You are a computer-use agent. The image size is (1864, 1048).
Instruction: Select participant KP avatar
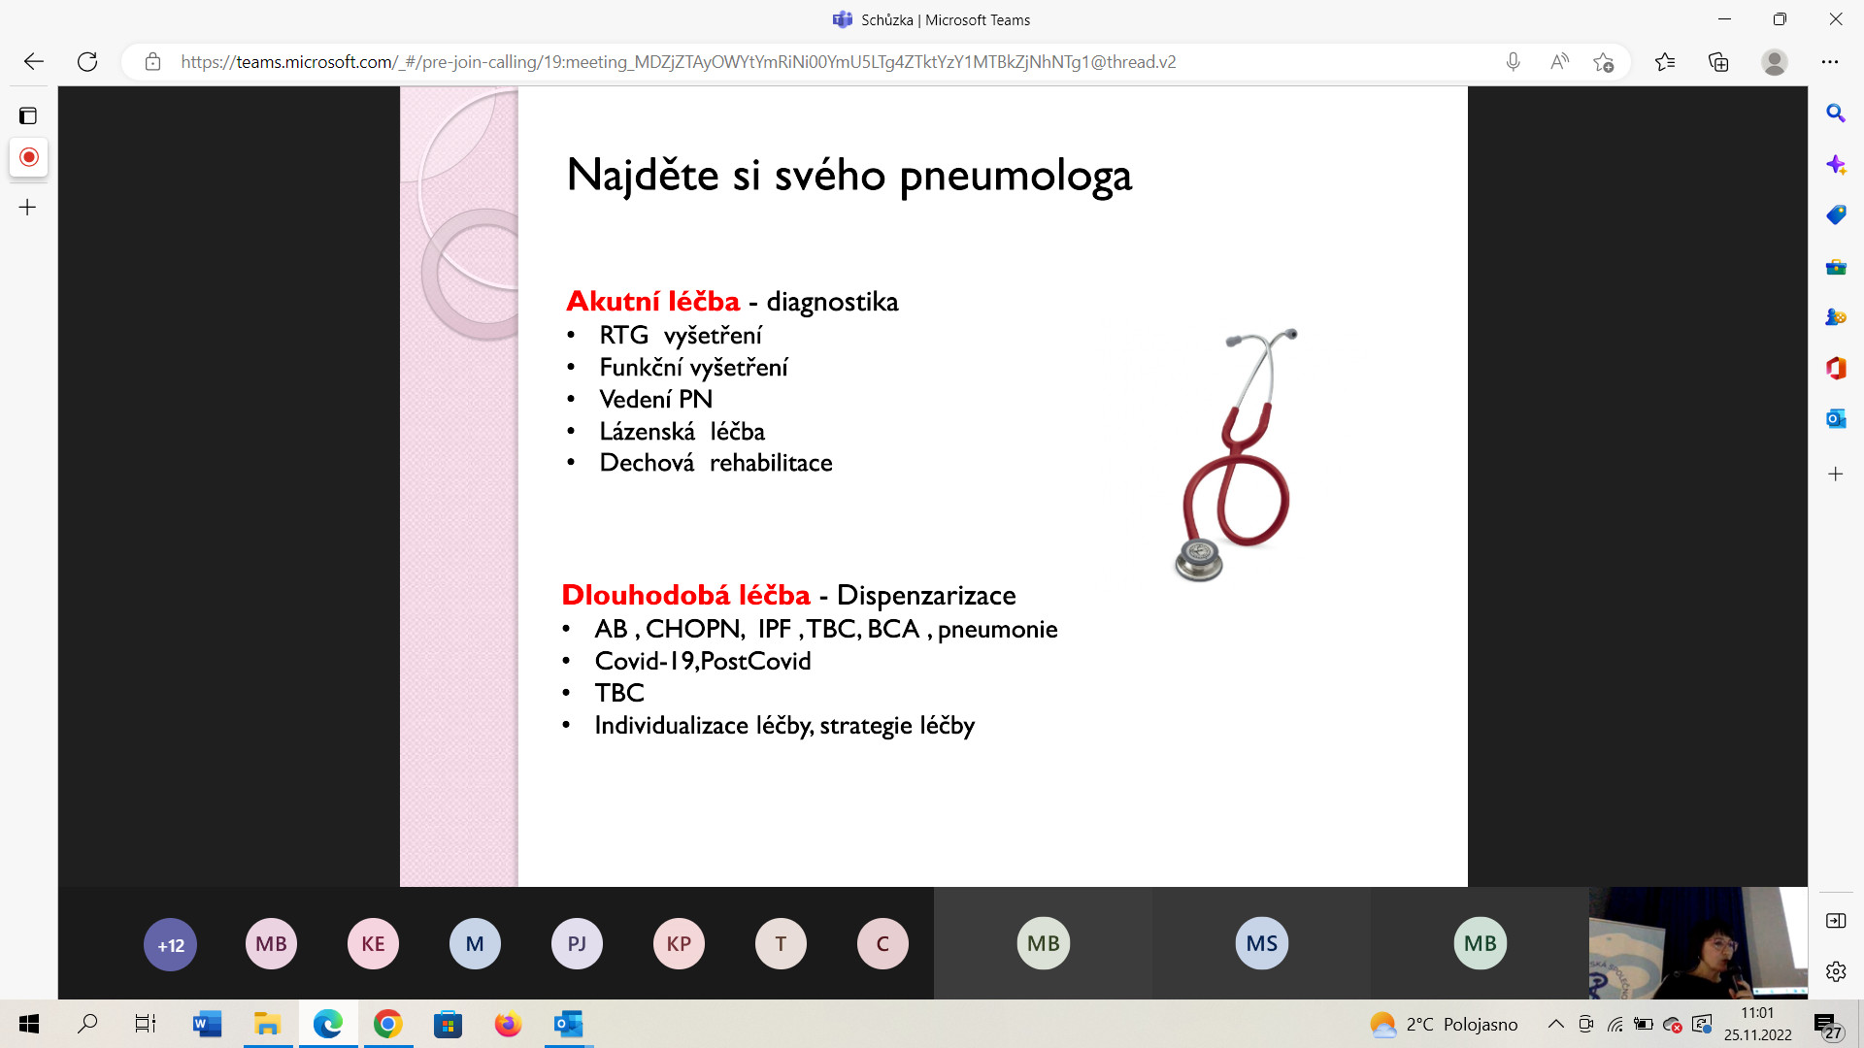[x=679, y=943]
